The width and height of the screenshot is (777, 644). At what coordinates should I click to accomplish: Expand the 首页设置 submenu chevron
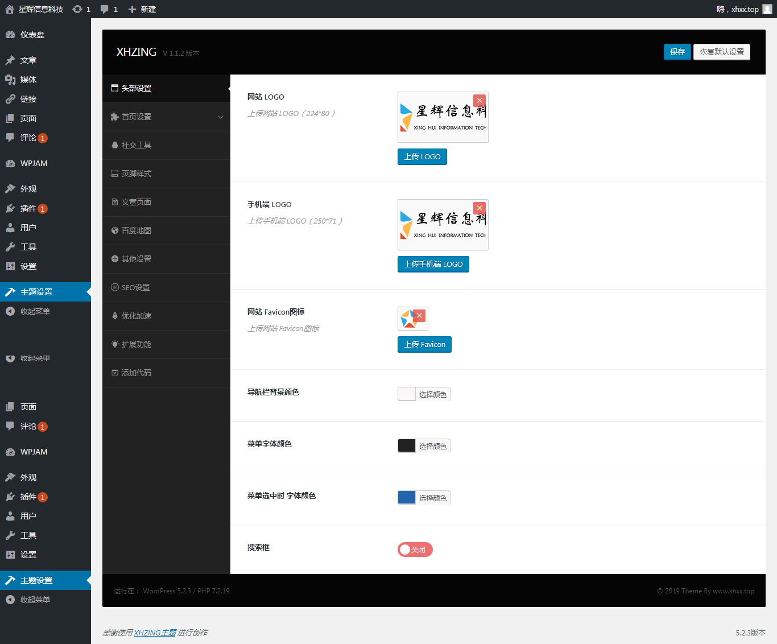click(221, 117)
